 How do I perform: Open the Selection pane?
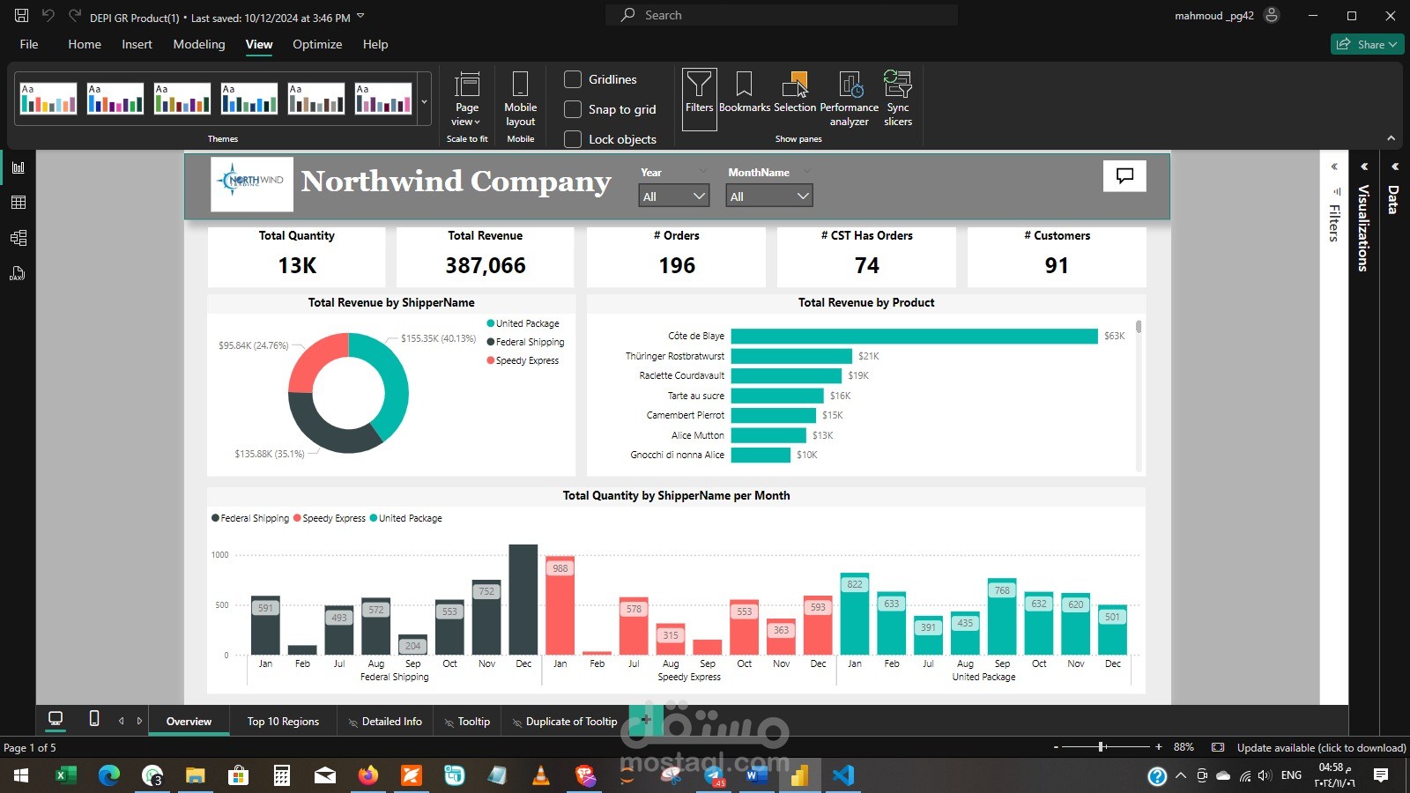click(795, 93)
